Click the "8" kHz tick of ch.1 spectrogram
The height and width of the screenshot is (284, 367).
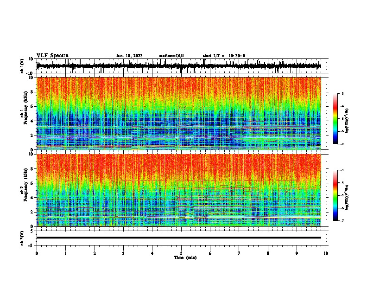click(x=32, y=92)
